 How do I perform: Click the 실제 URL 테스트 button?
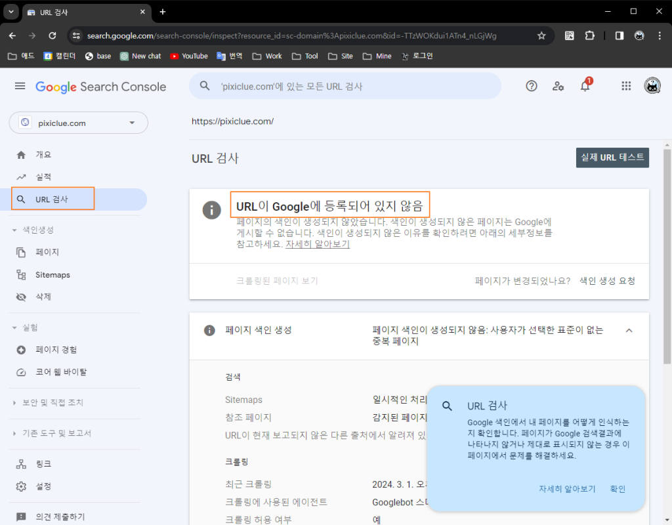(x=612, y=157)
